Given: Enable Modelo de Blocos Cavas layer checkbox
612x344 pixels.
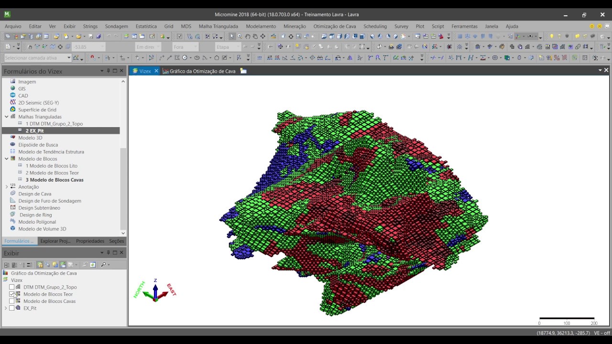Looking at the screenshot, I should tap(12, 301).
